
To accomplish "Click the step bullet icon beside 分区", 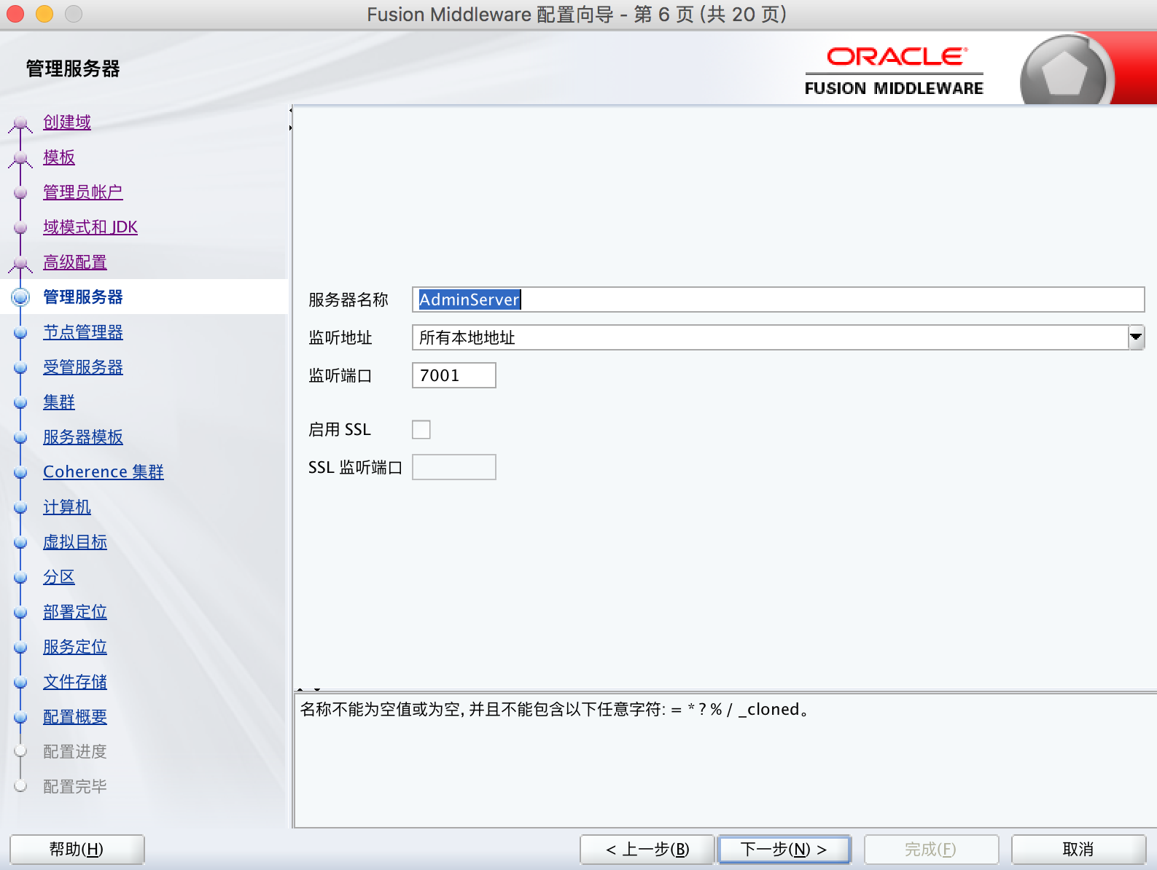I will (x=20, y=578).
